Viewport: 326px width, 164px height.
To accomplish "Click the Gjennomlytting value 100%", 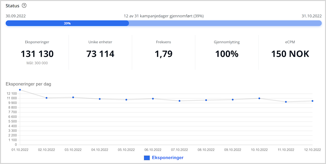I will [x=227, y=54].
